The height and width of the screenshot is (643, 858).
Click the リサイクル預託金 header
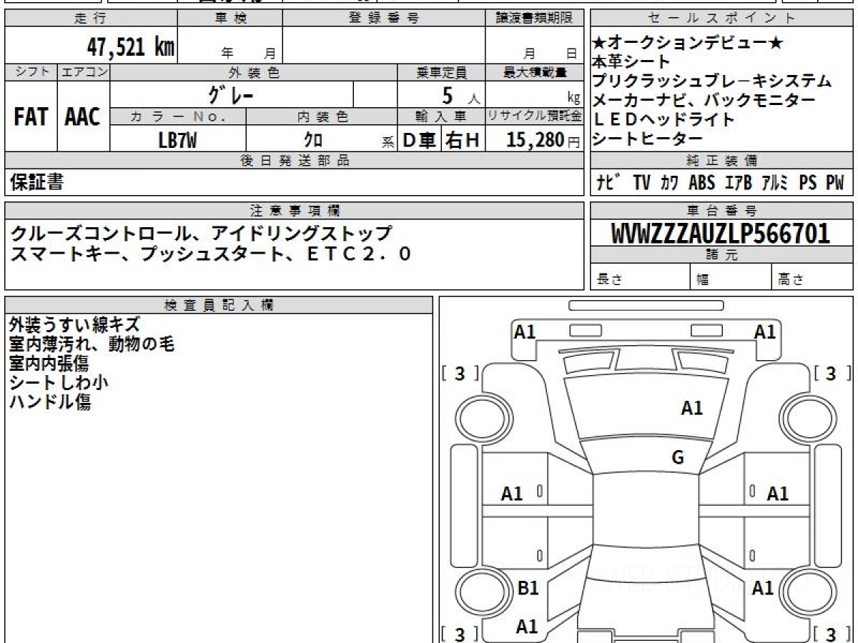534,116
